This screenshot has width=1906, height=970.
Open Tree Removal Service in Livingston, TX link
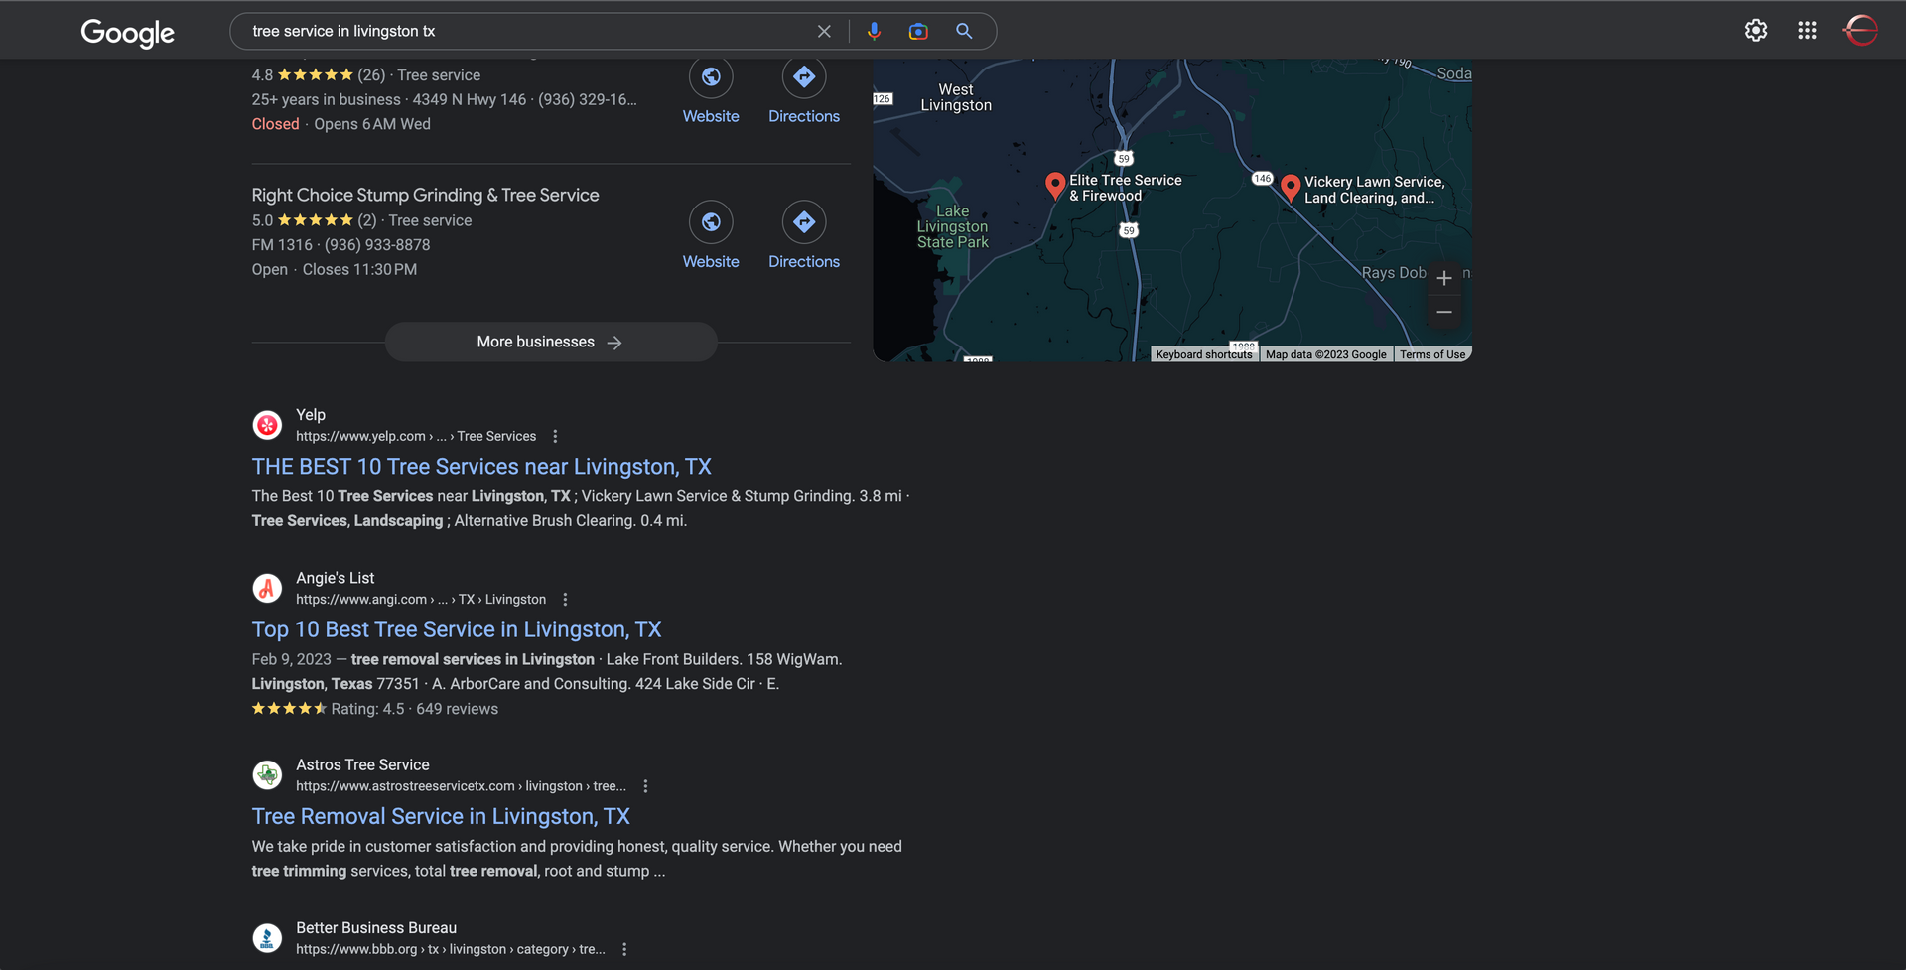click(441, 816)
